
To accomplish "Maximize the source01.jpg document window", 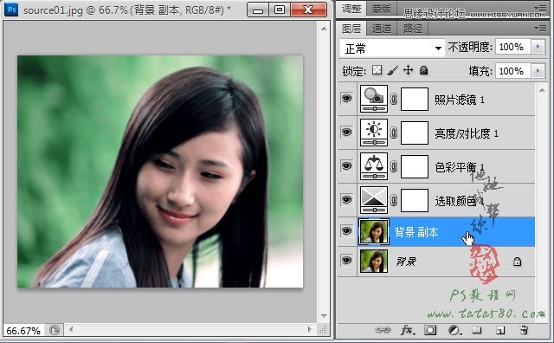I will [280, 10].
